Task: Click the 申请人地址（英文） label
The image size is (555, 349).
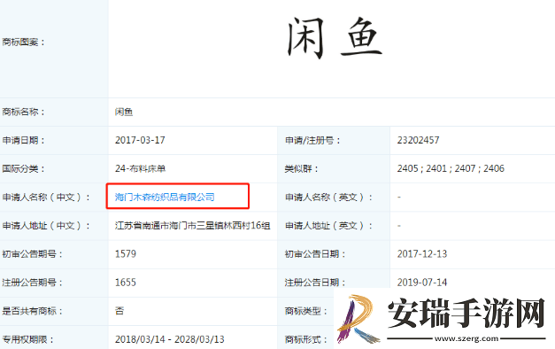Action: point(328,226)
